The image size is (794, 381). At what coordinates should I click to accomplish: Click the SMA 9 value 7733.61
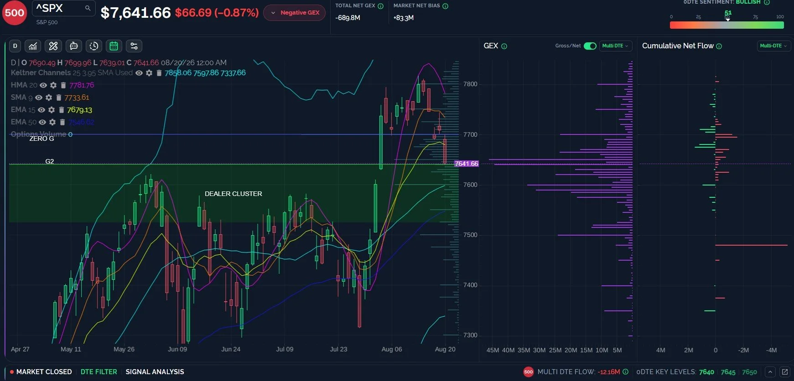tap(77, 98)
